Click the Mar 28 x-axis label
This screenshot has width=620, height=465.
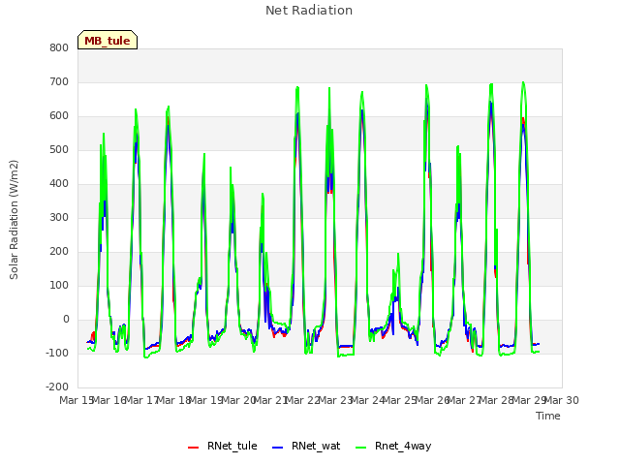pyautogui.click(x=497, y=400)
